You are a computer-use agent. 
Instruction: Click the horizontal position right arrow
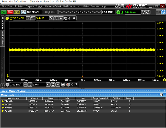click(x=58, y=84)
